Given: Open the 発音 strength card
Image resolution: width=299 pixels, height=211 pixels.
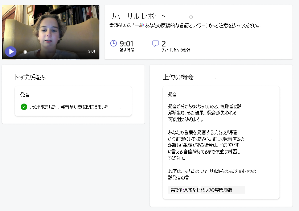Looking at the screenshot, I should [73, 101].
